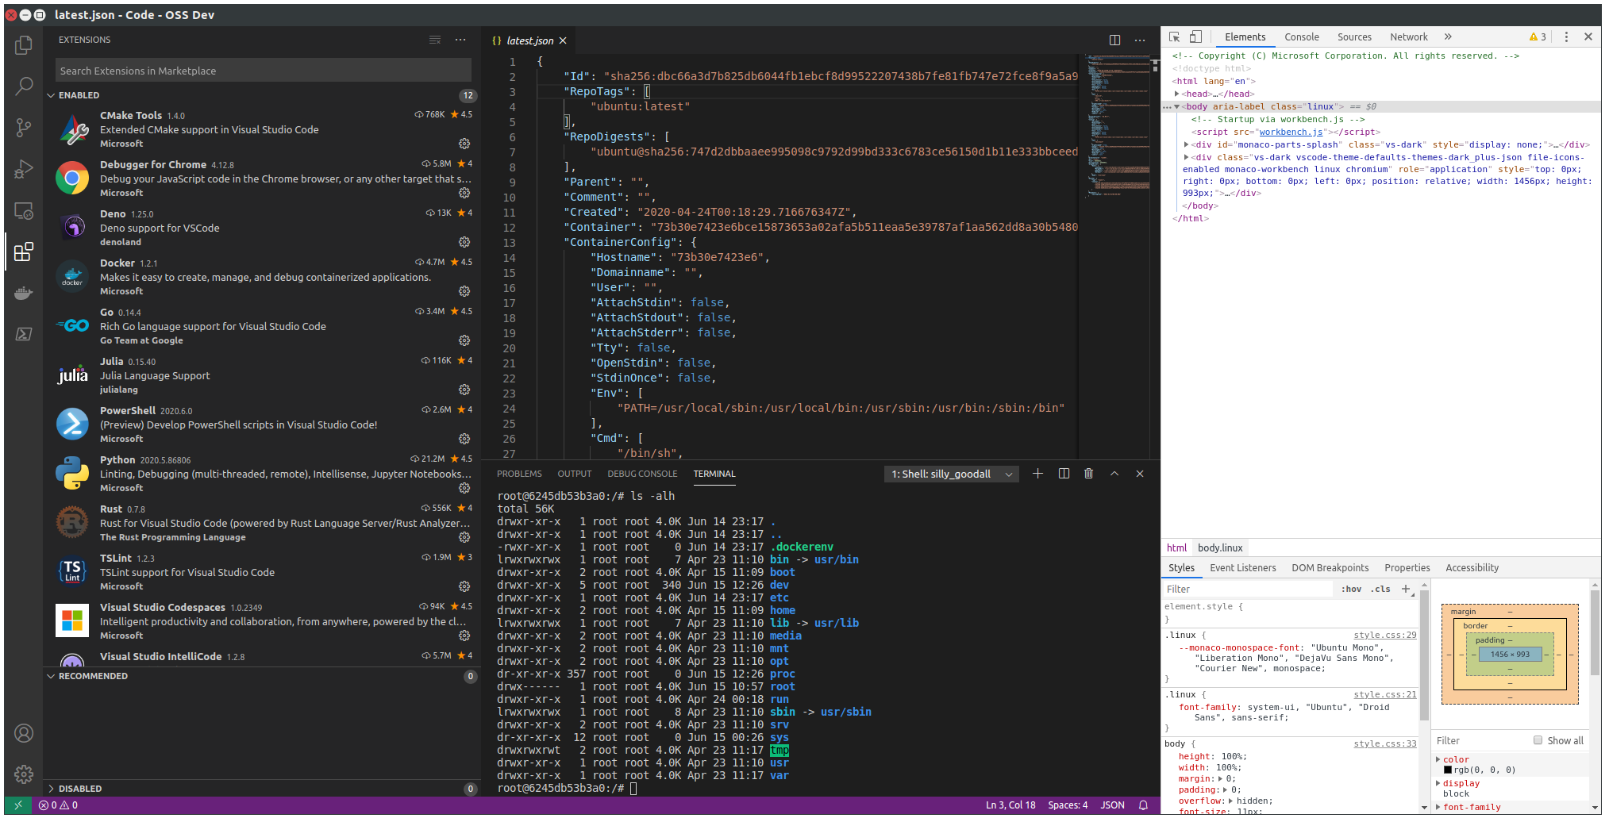Expand computed display property
1609x822 pixels.
(1438, 783)
